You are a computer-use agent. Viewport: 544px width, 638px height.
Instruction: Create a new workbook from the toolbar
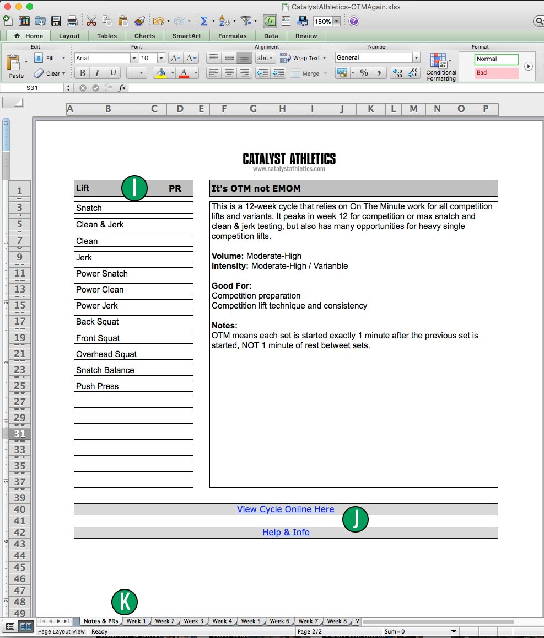[x=8, y=21]
